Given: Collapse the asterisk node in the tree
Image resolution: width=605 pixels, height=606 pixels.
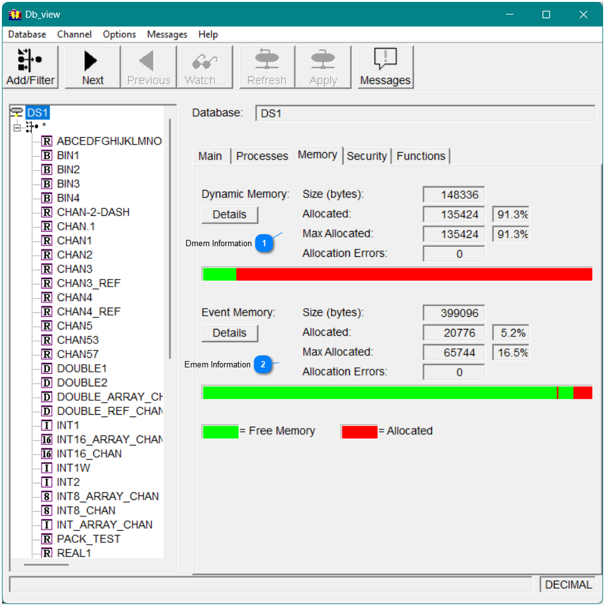Looking at the screenshot, I should tap(18, 127).
